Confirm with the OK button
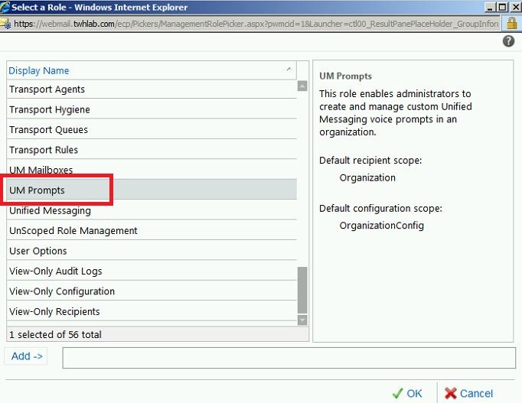This screenshot has width=522, height=403. click(x=407, y=394)
